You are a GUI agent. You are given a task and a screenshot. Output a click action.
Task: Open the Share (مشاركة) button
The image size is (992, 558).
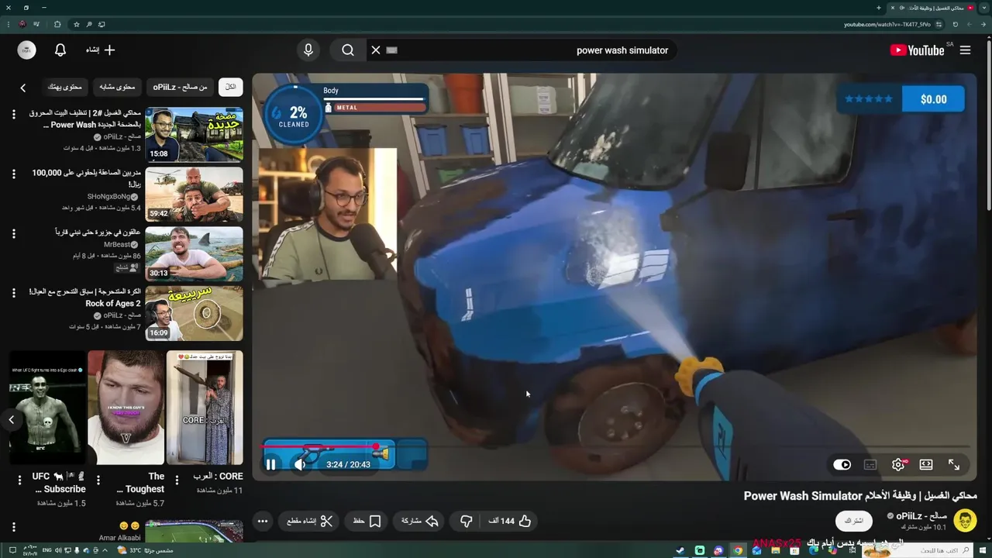(x=419, y=521)
